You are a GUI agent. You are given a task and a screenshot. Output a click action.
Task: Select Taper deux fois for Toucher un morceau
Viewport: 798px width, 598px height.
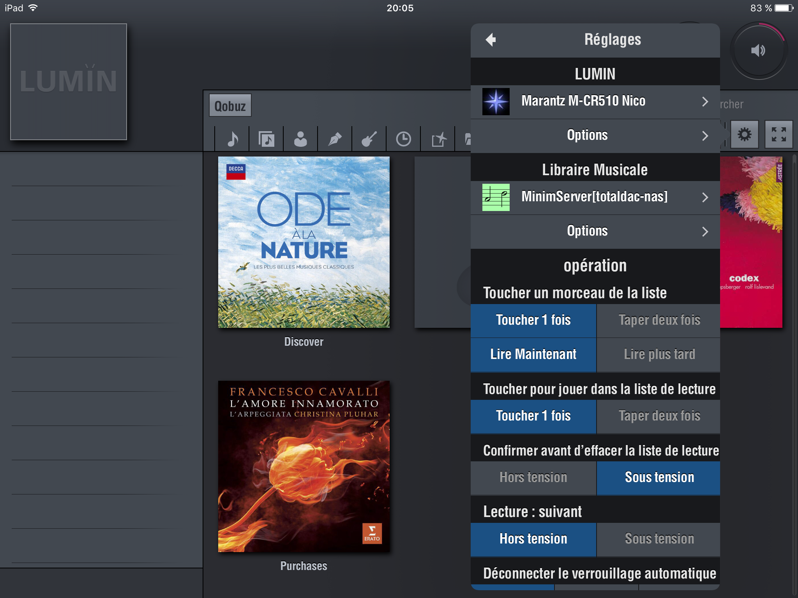[659, 320]
